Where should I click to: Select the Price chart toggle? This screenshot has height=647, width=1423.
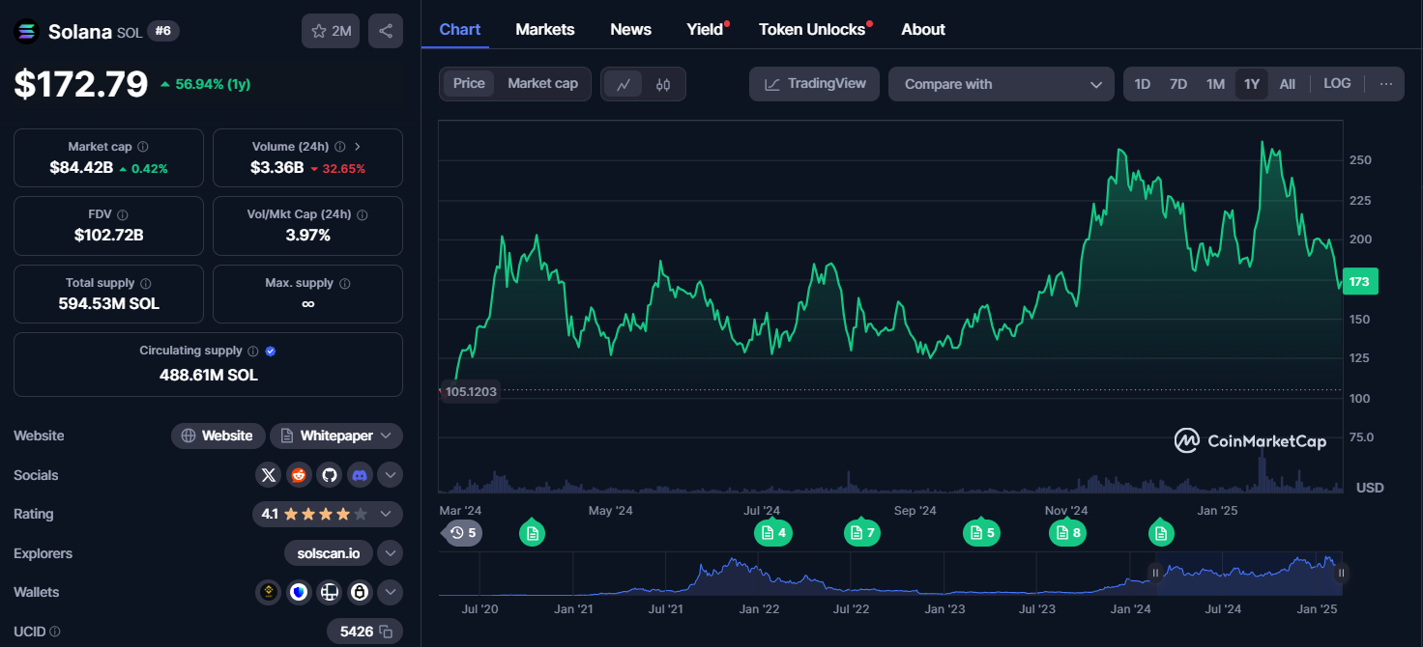point(469,84)
